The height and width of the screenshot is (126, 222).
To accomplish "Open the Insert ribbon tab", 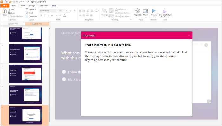I will tap(23, 6).
